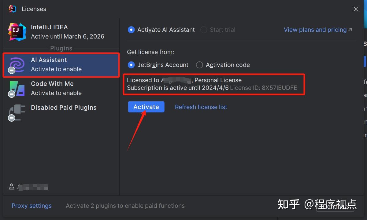The image size is (367, 220).
Task: Close the Licenses dialog
Action: 356,9
